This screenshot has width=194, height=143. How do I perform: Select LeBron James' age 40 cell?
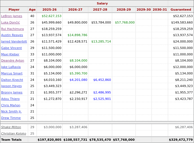(x=32, y=16)
